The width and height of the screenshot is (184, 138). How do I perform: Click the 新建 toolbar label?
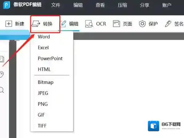19,24
